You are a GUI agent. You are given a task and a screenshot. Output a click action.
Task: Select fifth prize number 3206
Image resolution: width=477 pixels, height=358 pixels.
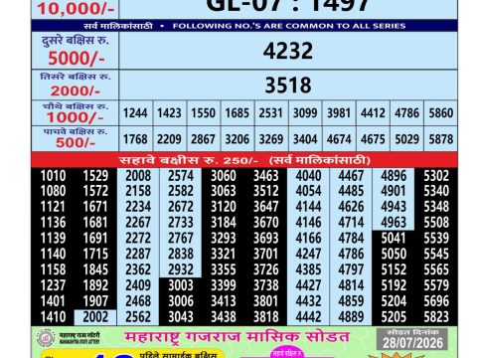tap(238, 139)
